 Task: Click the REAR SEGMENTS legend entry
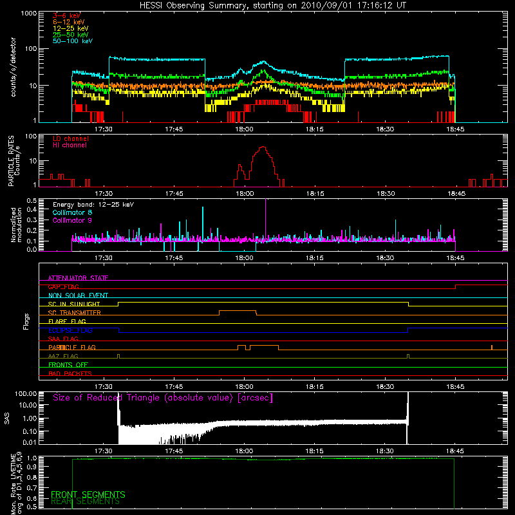pos(86,501)
